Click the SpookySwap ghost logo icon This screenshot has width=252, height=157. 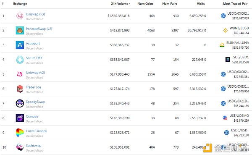point(20,103)
